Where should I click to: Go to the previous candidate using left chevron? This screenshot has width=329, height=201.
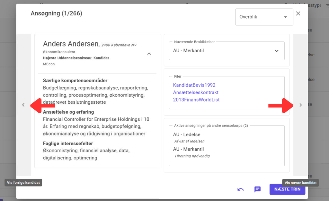coord(23,105)
